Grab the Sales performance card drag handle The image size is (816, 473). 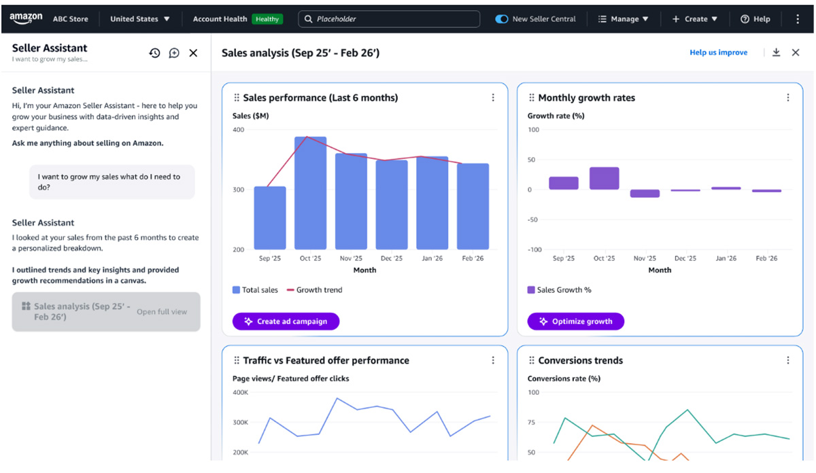[237, 98]
